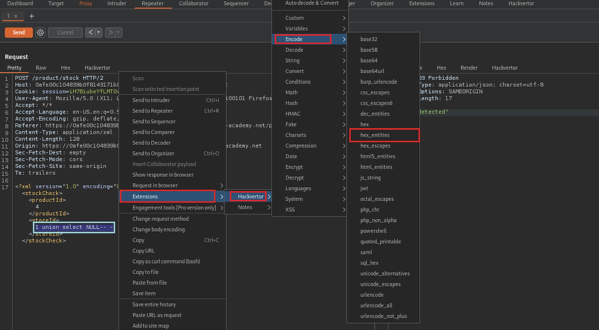
Task: Add a new Repeater tab with plus icon
Action: (x=32, y=16)
